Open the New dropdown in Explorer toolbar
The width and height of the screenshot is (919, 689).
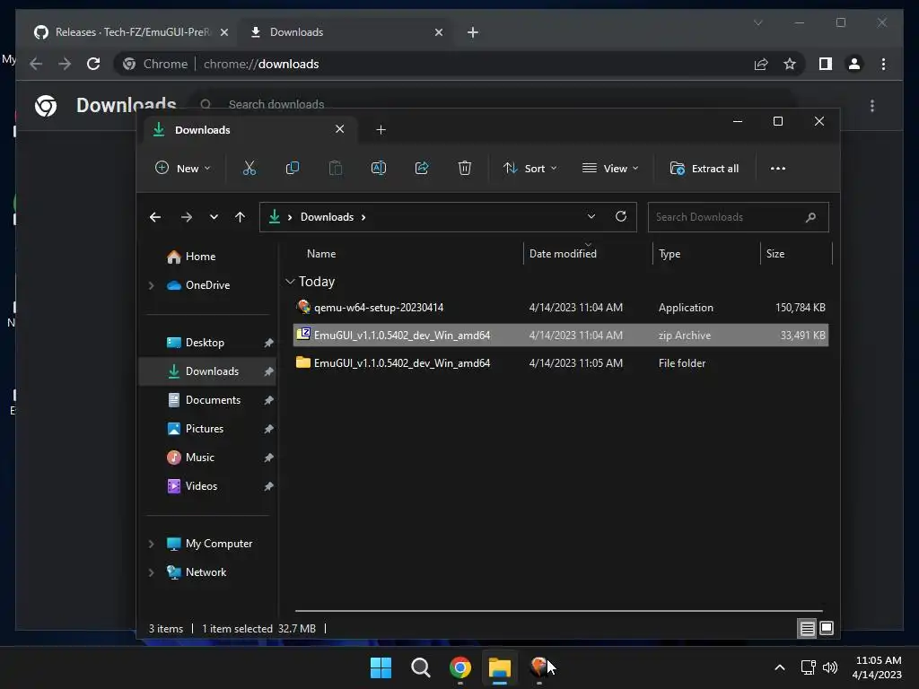[x=182, y=168]
